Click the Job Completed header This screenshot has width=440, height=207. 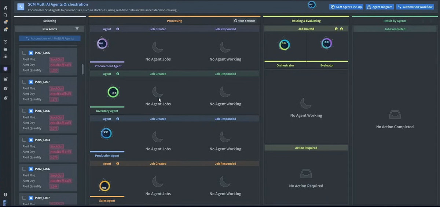(x=395, y=29)
